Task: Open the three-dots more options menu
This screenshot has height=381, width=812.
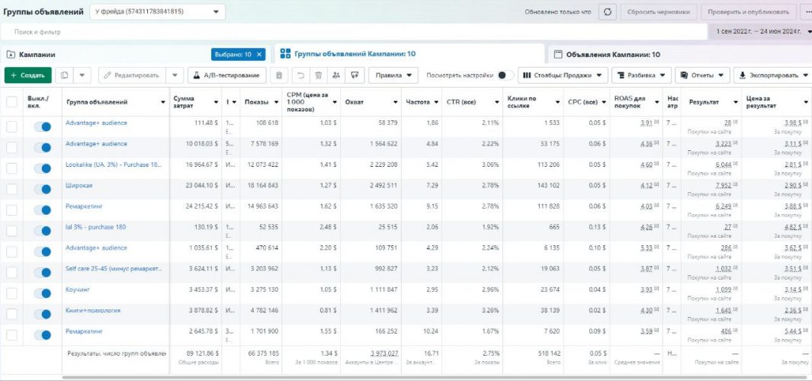Action: pyautogui.click(x=807, y=12)
